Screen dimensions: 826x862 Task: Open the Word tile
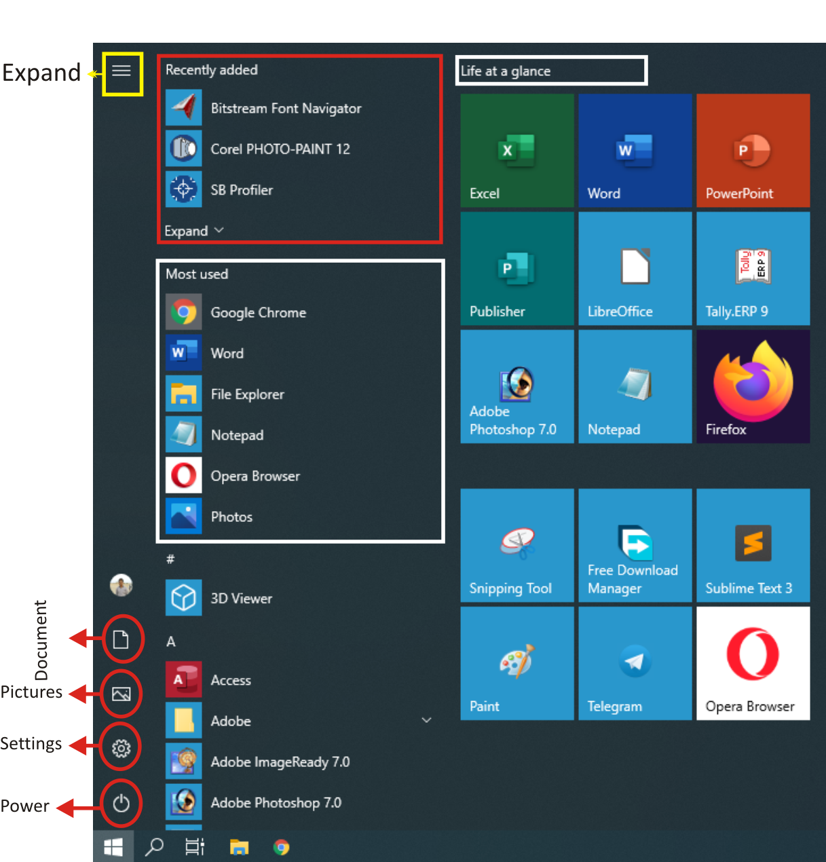pos(635,151)
